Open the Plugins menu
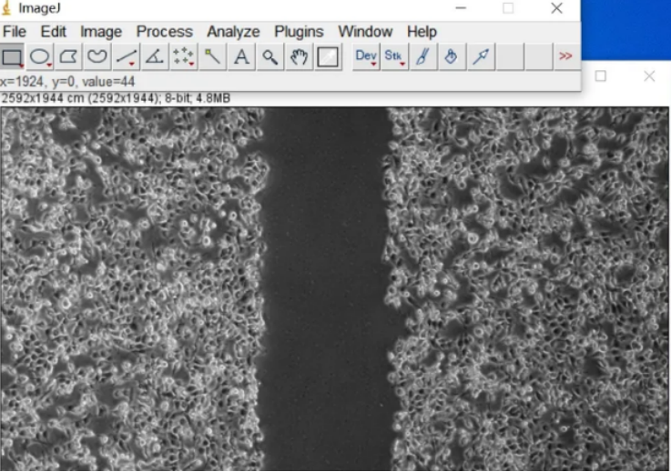Viewport: 671px width, 472px height. [299, 32]
